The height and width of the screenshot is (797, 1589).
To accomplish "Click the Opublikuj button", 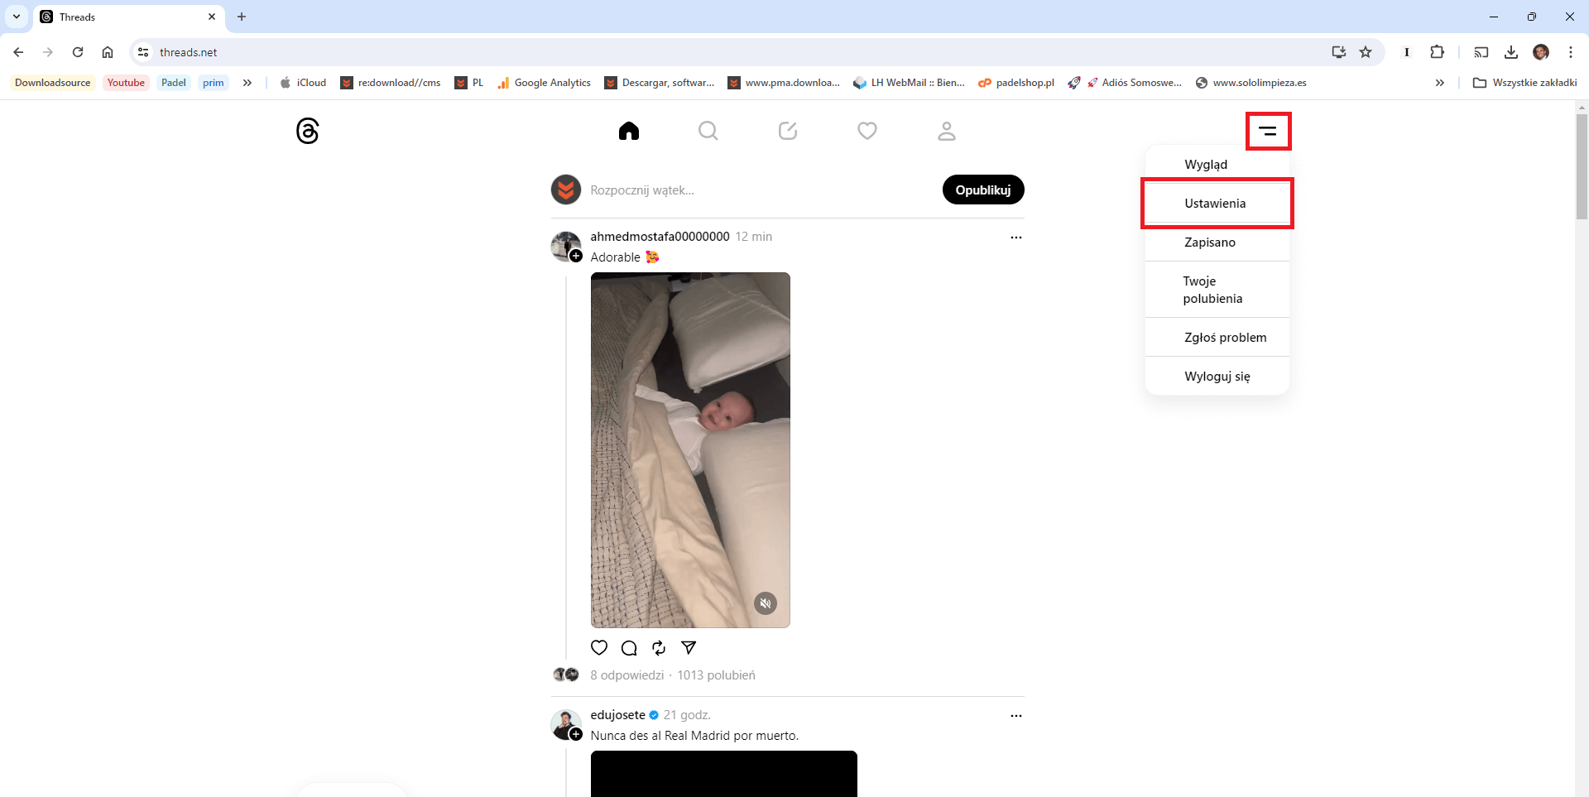I will (x=983, y=190).
